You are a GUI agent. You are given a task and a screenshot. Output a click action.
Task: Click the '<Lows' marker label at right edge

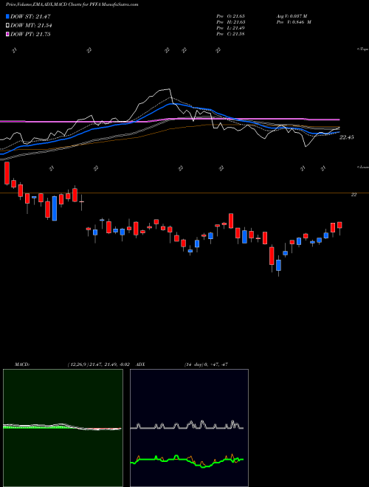(x=362, y=167)
